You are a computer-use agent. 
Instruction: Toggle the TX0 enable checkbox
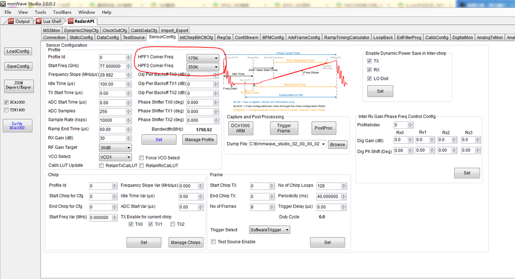click(x=131, y=224)
